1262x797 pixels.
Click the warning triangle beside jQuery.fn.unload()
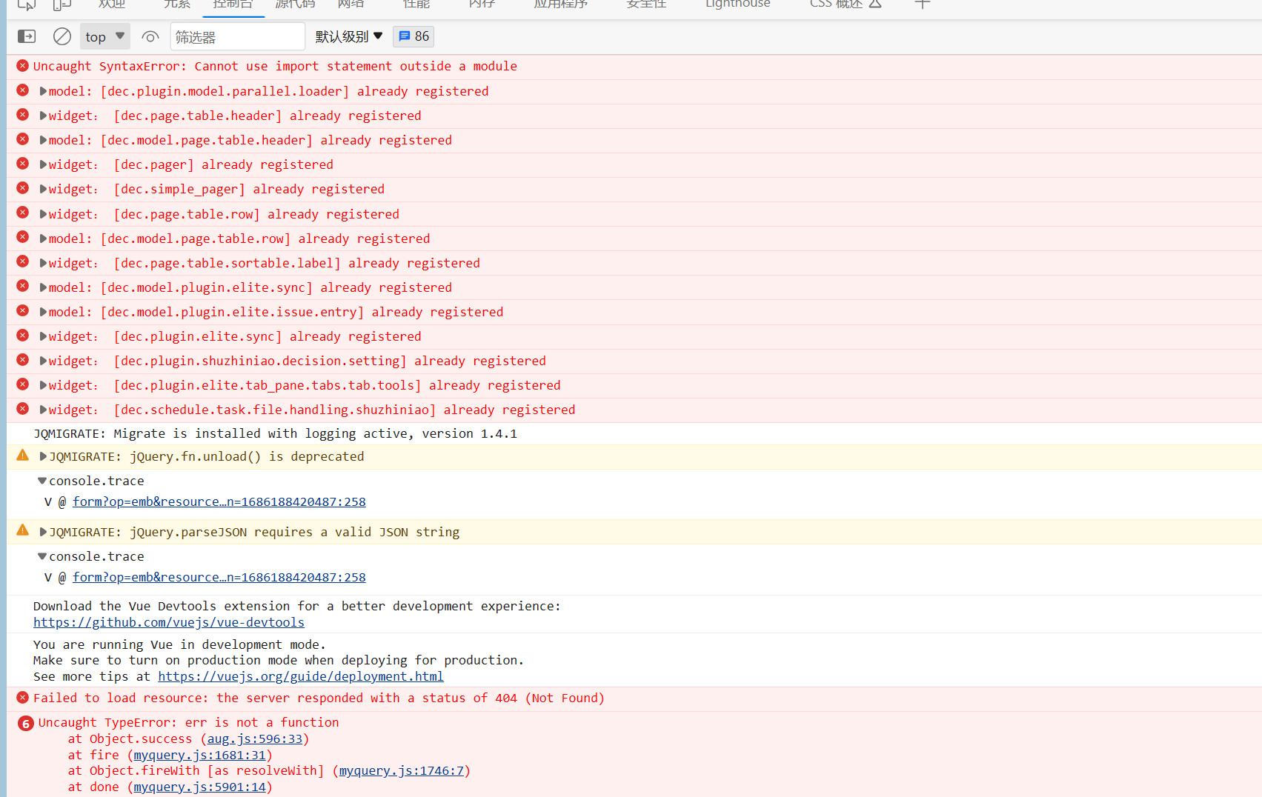coord(23,456)
